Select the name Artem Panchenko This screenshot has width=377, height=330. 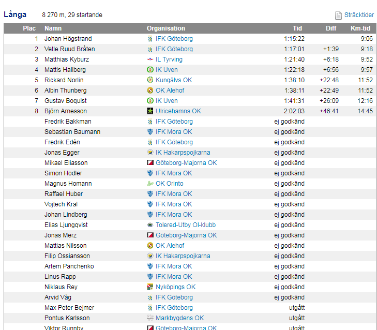click(69, 266)
